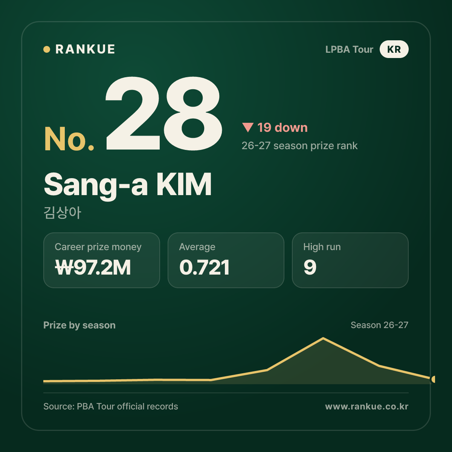This screenshot has width=452, height=452.
Task: Click the peak point of the prize chart
Action: 323,338
